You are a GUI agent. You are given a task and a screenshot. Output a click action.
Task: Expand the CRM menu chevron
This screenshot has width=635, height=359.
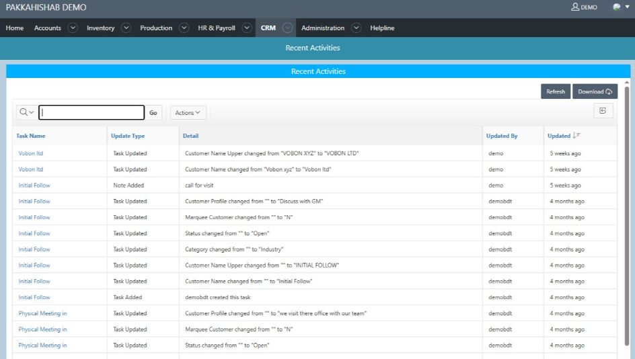(x=287, y=28)
